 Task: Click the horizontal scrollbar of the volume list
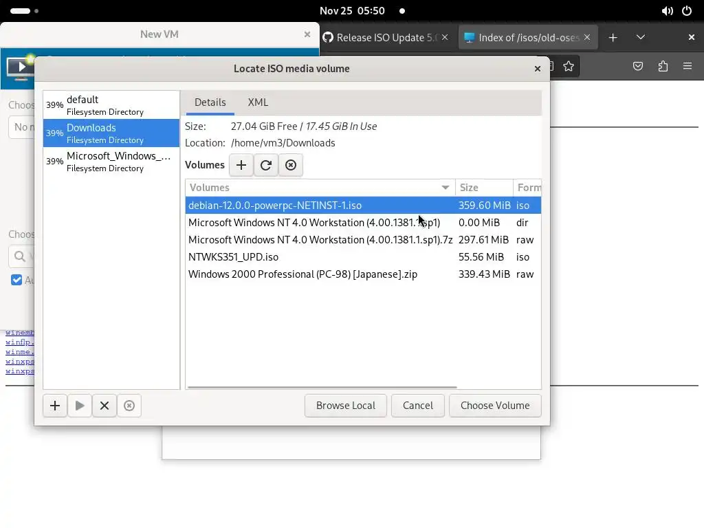coord(322,387)
